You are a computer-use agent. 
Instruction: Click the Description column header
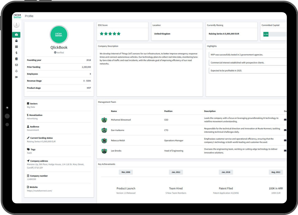(210, 111)
